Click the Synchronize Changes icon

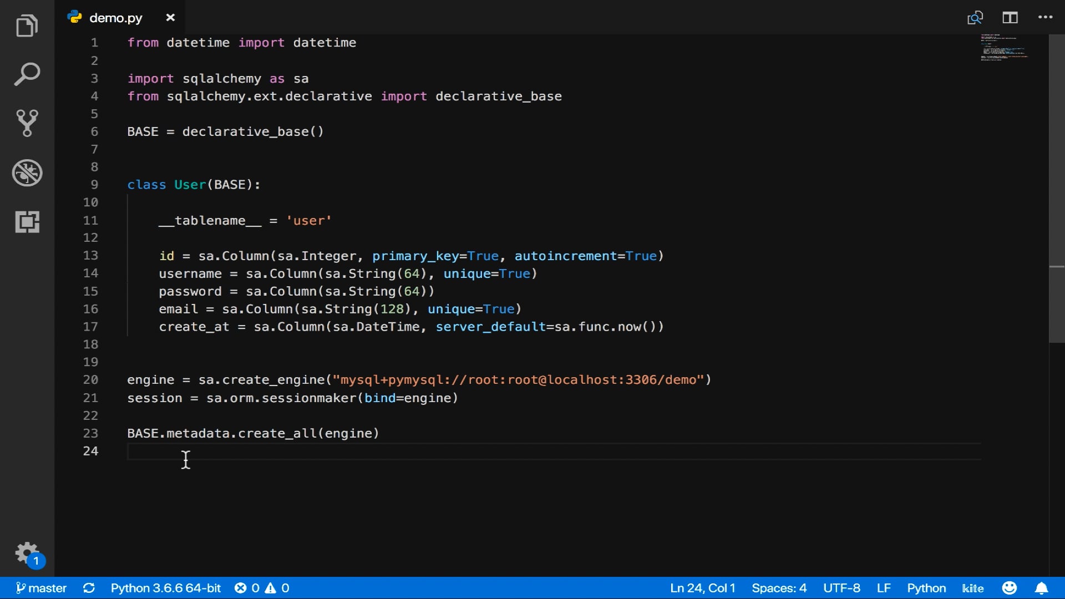coord(89,588)
